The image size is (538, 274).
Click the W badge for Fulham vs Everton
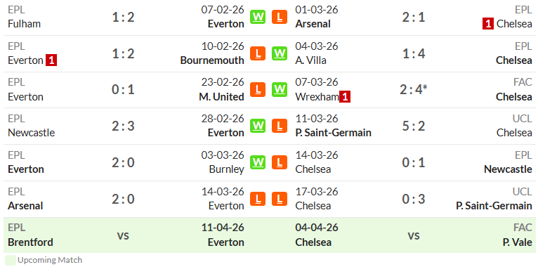(x=258, y=17)
